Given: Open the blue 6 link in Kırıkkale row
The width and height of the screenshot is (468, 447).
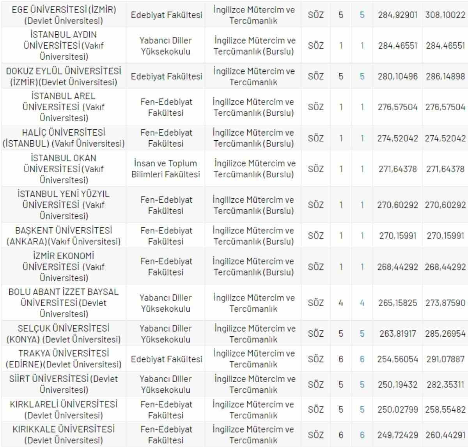Looking at the screenshot, I should (362, 435).
